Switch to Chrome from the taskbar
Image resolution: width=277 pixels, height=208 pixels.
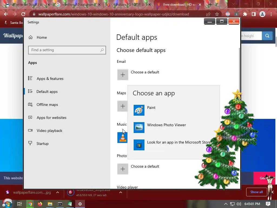[30, 204]
